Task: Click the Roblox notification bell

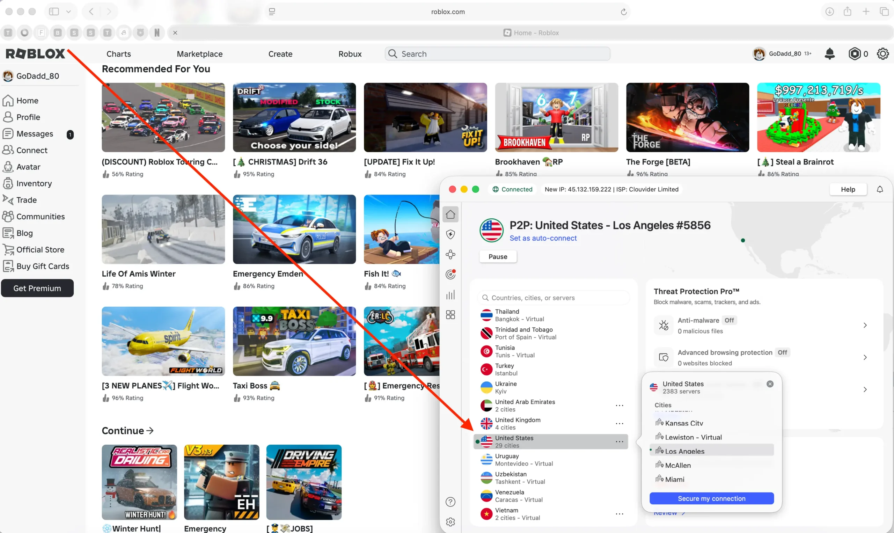Action: (x=830, y=53)
